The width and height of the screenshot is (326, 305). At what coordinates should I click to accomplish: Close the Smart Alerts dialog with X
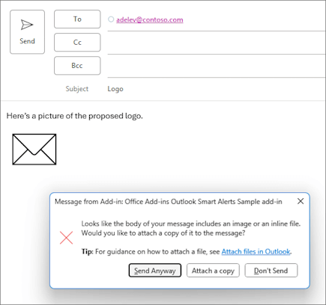point(301,201)
